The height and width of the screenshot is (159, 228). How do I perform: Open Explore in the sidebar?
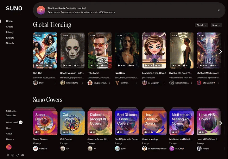(10, 38)
